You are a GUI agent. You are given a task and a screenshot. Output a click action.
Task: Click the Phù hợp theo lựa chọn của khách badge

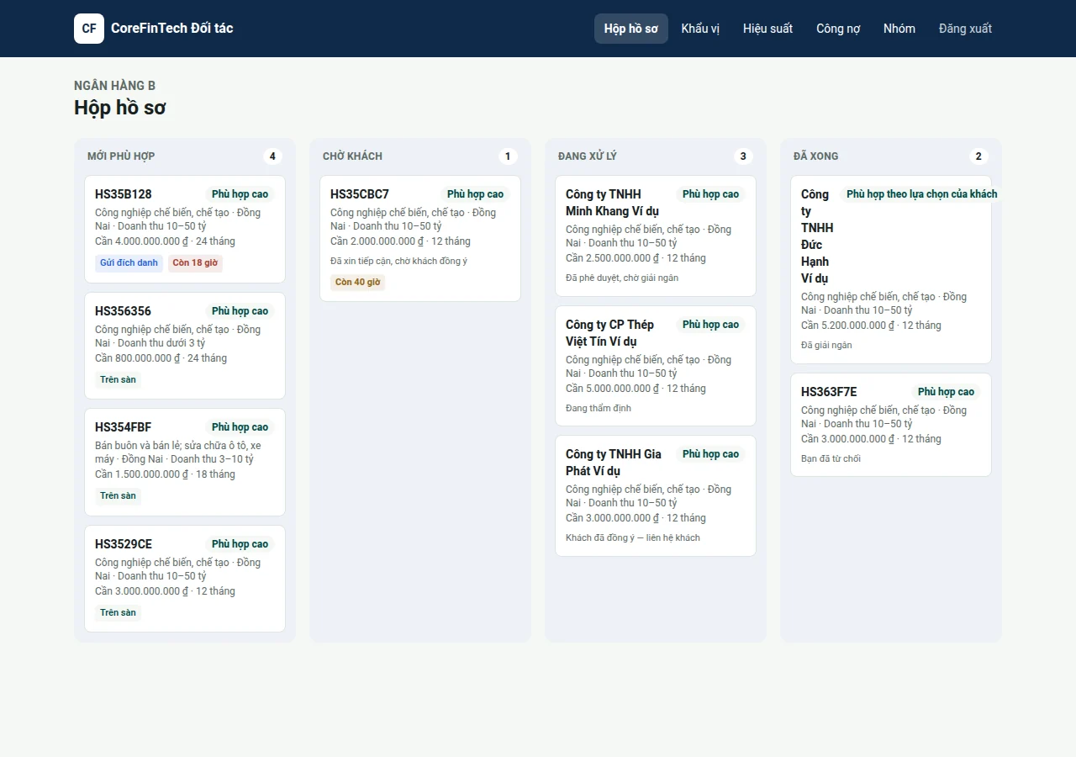[x=921, y=194]
